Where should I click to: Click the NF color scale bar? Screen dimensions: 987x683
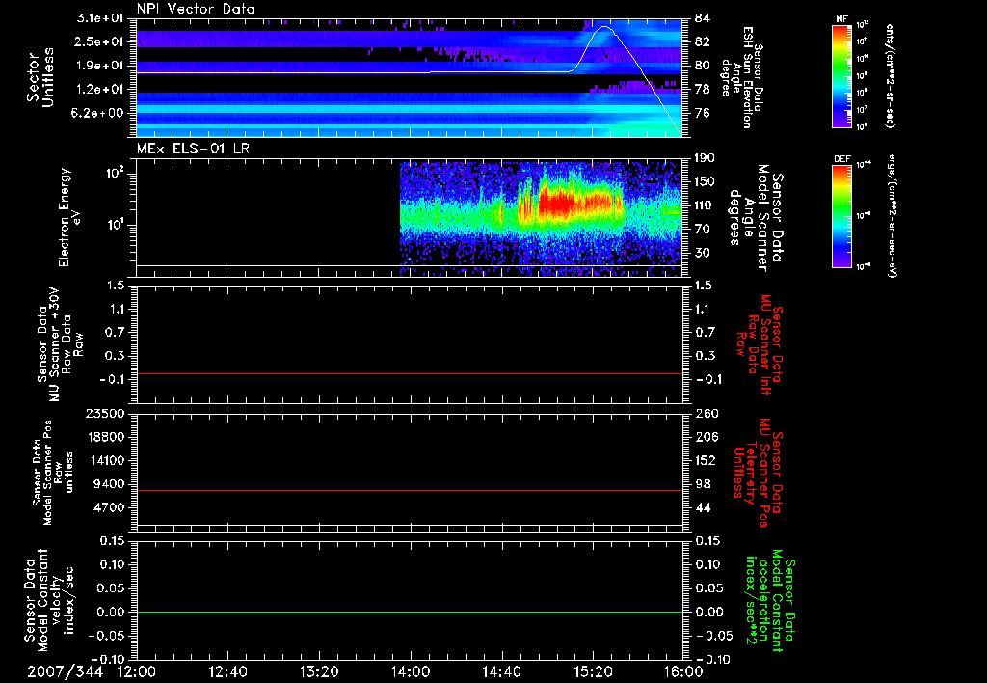(x=841, y=76)
